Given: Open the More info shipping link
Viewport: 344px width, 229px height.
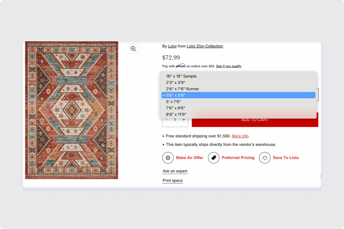Looking at the screenshot, I should click(240, 136).
